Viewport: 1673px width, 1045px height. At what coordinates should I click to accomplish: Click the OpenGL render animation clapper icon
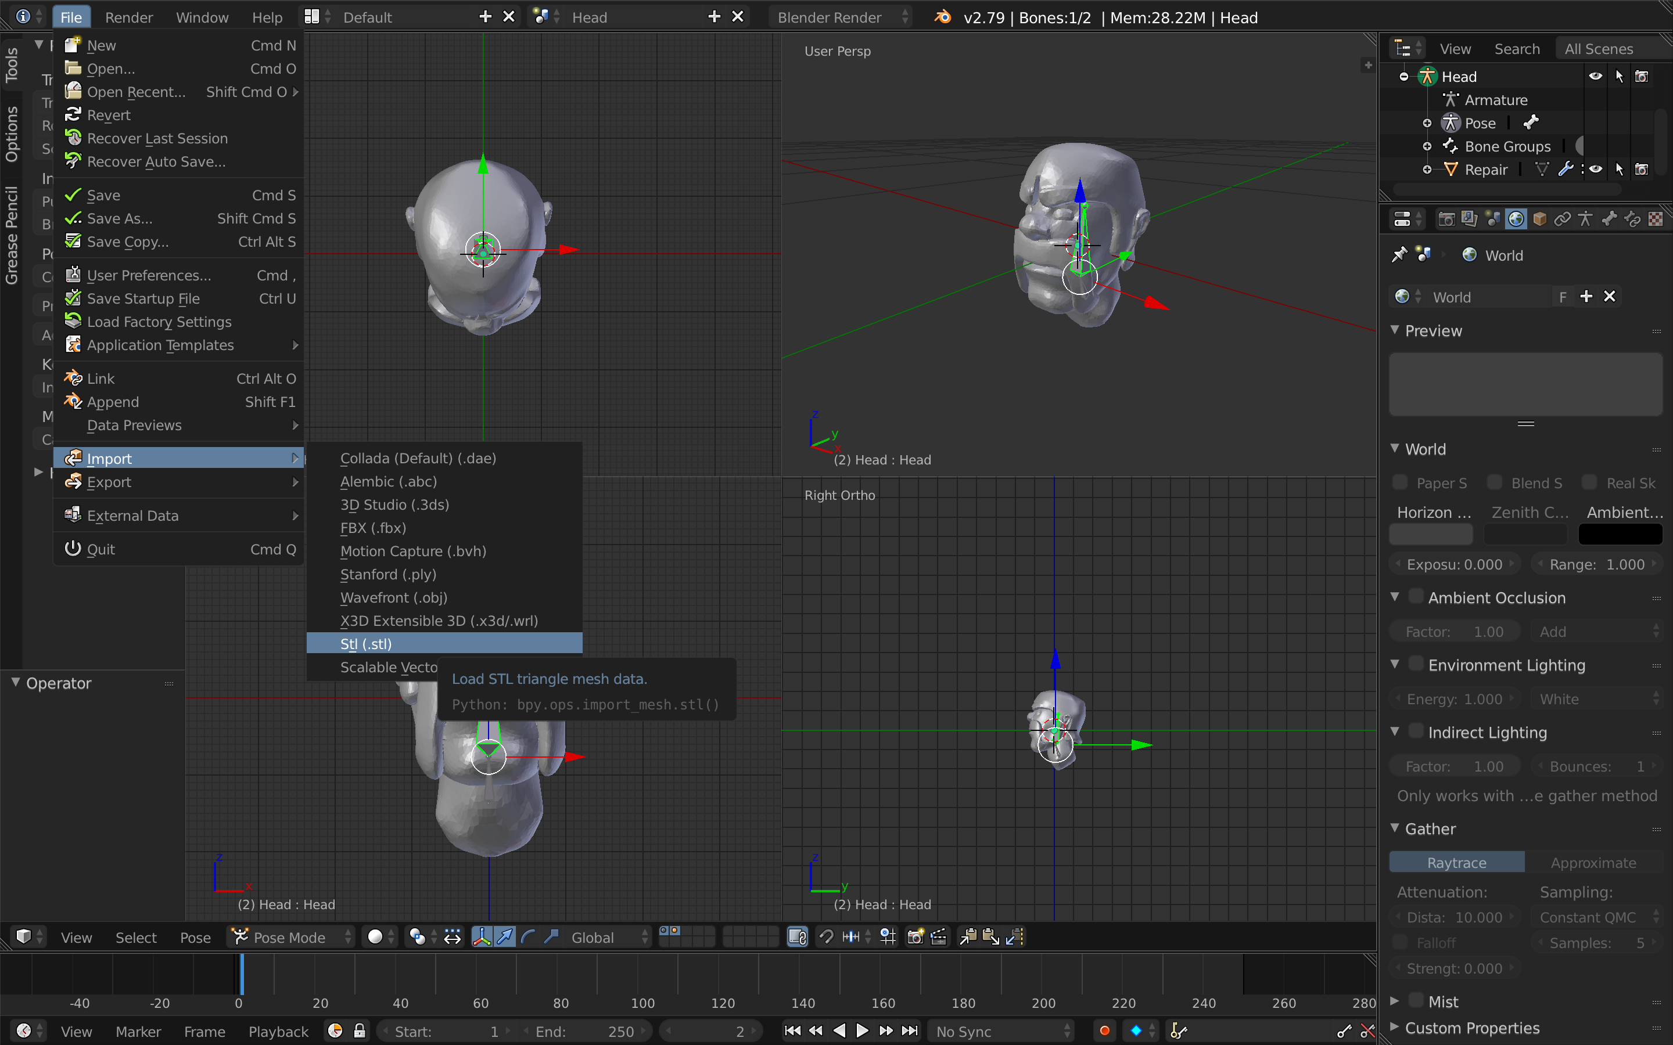(x=939, y=937)
